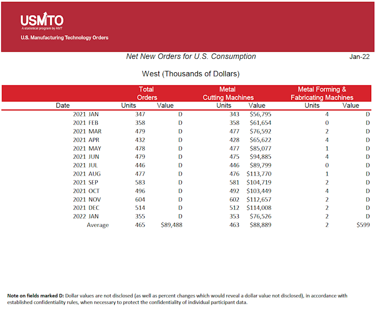Select the 2022 JAN row label
The height and width of the screenshot is (309, 376).
click(86, 216)
